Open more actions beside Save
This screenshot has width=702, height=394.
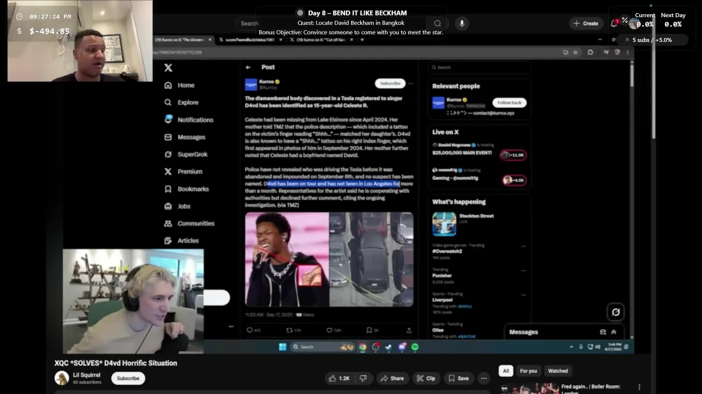(484, 378)
